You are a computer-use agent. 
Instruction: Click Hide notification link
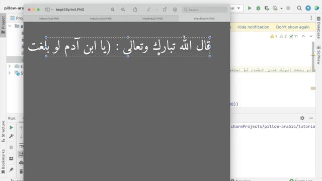point(253,27)
